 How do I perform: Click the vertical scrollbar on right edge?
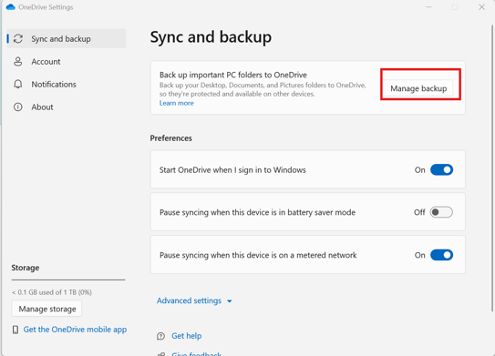pyautogui.click(x=492, y=168)
